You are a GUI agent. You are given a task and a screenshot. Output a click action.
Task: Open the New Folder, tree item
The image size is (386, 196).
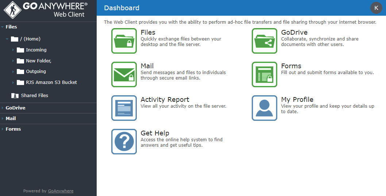38,61
